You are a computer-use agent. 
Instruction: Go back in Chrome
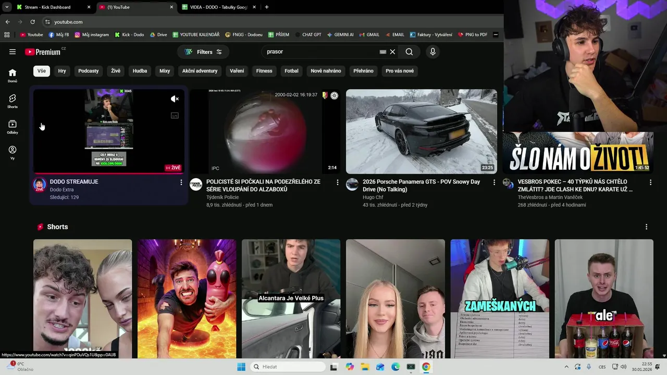pos(7,22)
